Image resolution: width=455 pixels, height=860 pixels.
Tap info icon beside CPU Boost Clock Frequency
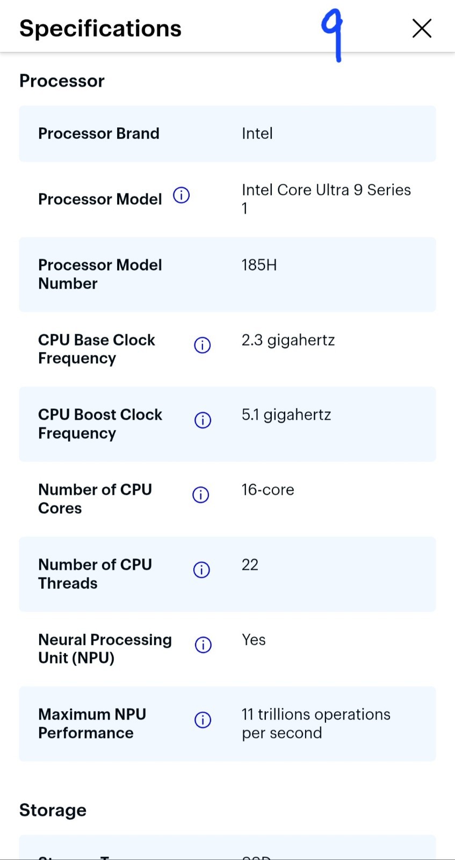coord(203,420)
